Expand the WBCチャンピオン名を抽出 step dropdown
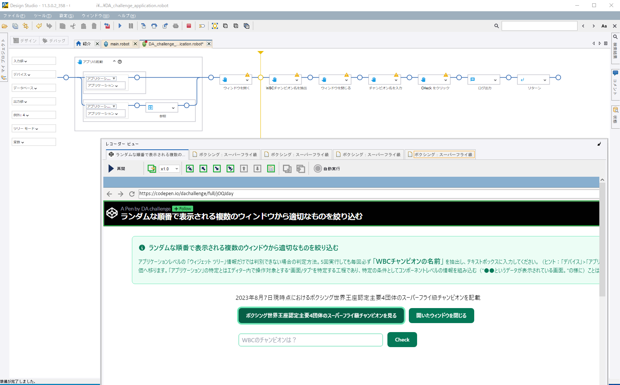 (x=297, y=80)
